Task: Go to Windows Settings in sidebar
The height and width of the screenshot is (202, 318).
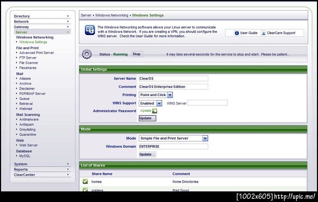Action: [x=33, y=42]
